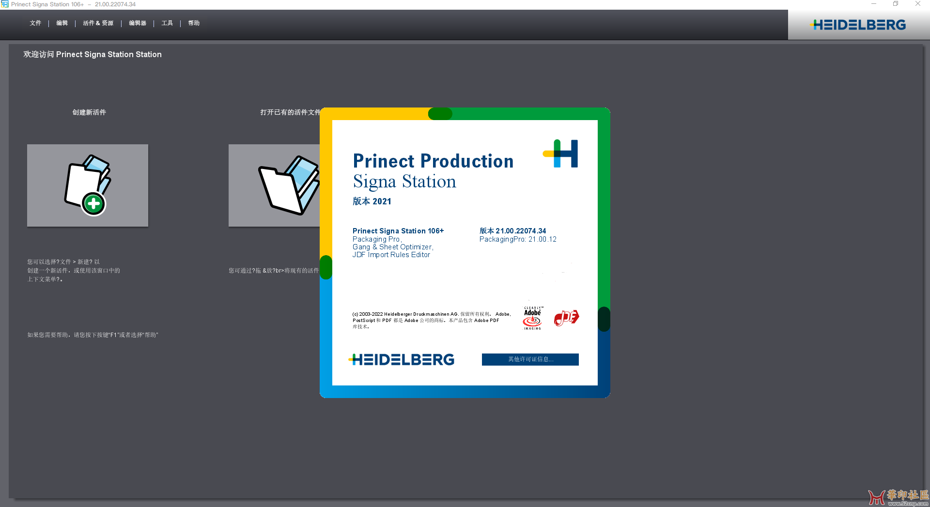The height and width of the screenshot is (507, 930).
Task: Click the Signa Station subtitle in splash
Action: pyautogui.click(x=404, y=182)
